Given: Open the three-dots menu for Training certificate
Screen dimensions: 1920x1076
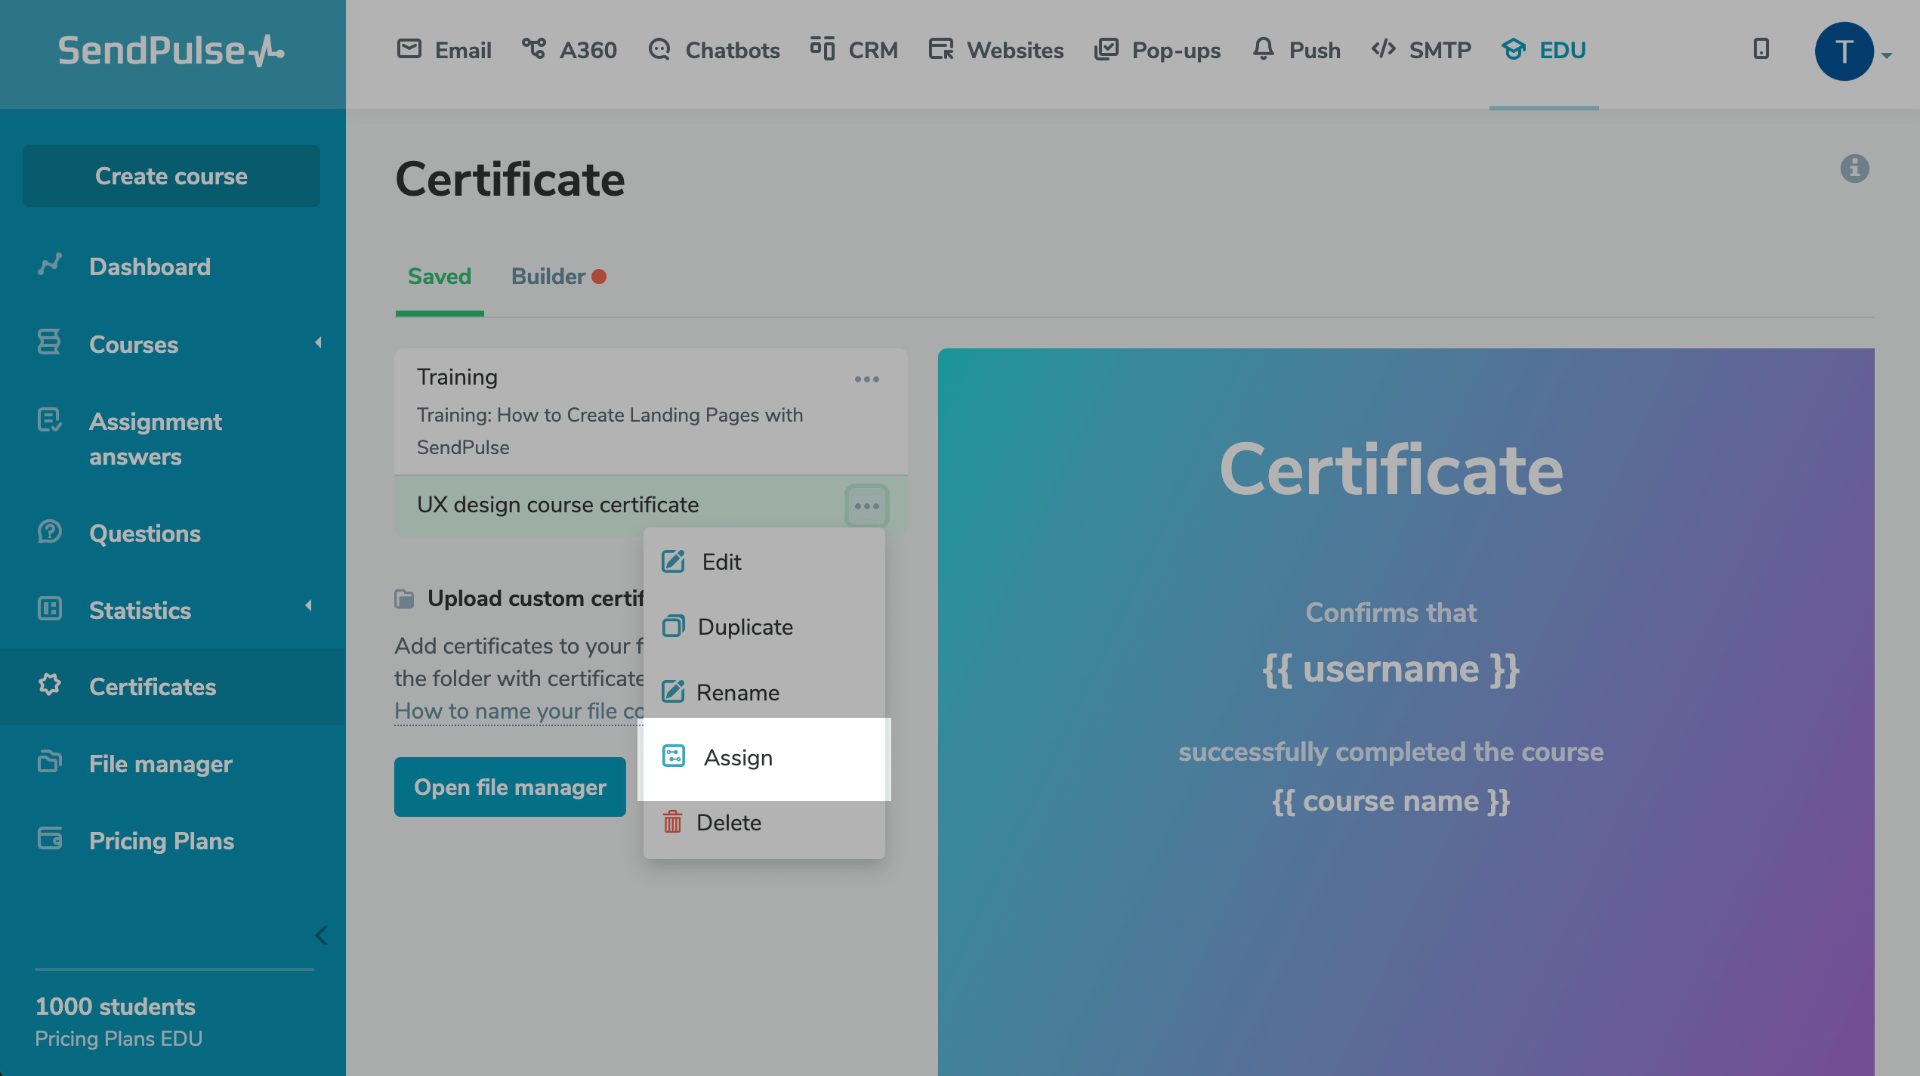Looking at the screenshot, I should point(866,379).
